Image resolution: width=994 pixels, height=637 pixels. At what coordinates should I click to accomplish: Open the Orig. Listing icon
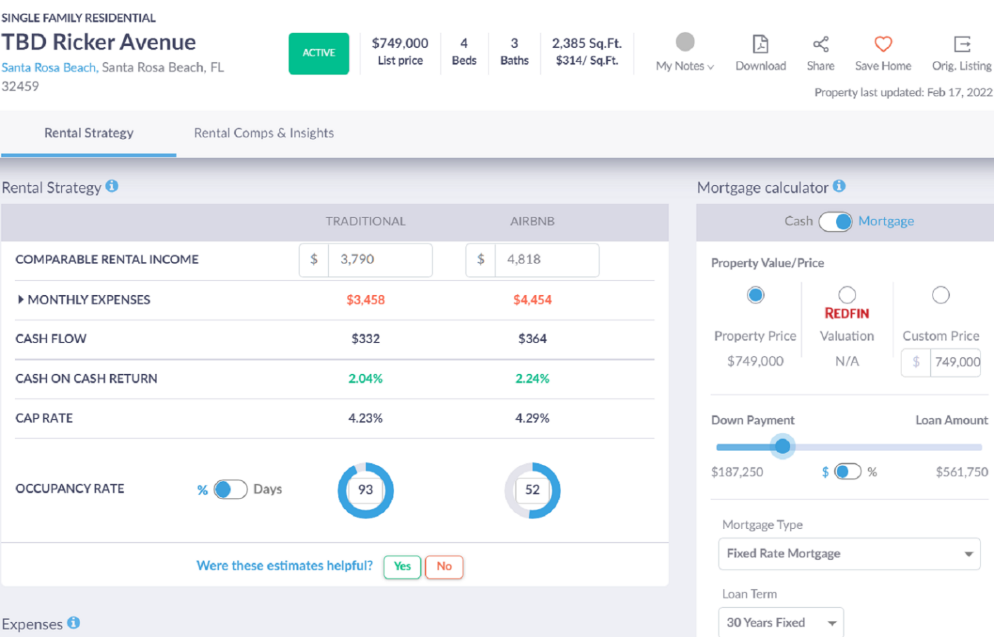pyautogui.click(x=962, y=45)
